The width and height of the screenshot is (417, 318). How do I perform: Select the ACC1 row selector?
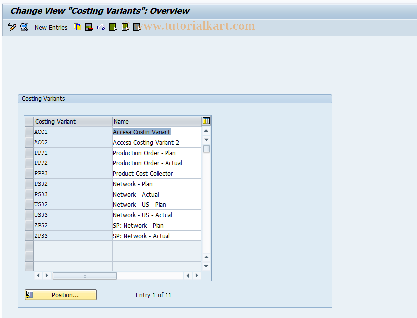[x=28, y=132]
